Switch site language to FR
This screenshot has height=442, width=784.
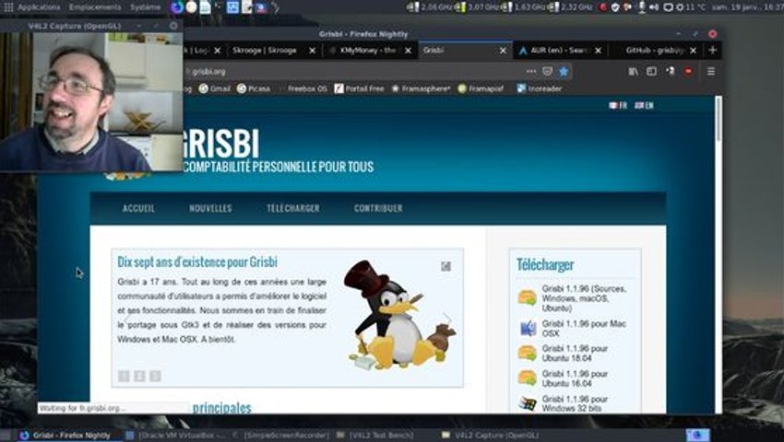point(618,105)
